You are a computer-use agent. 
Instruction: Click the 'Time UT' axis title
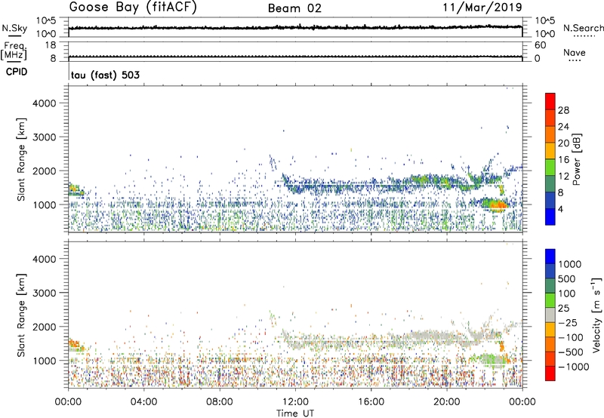coord(295,413)
